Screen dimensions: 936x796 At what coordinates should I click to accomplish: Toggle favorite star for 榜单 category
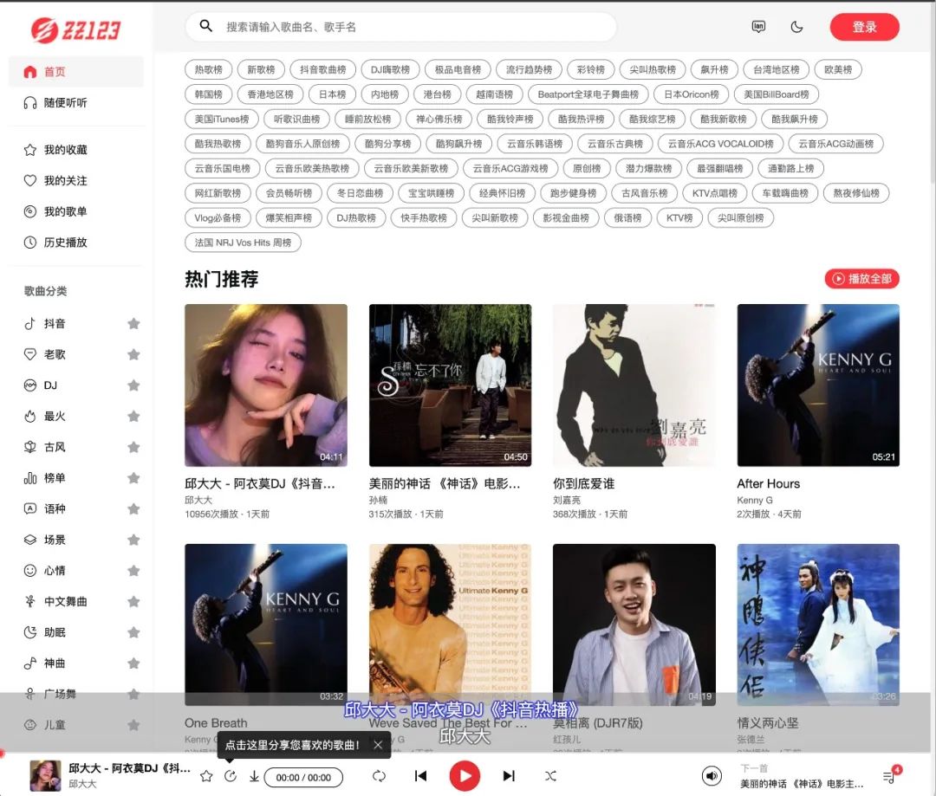[x=133, y=478]
